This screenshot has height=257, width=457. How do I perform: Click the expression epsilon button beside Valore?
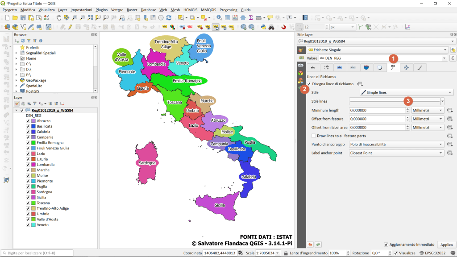453,58
